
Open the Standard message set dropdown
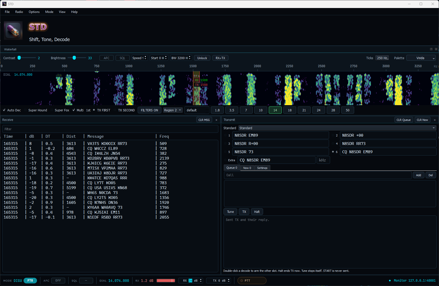tap(337, 128)
